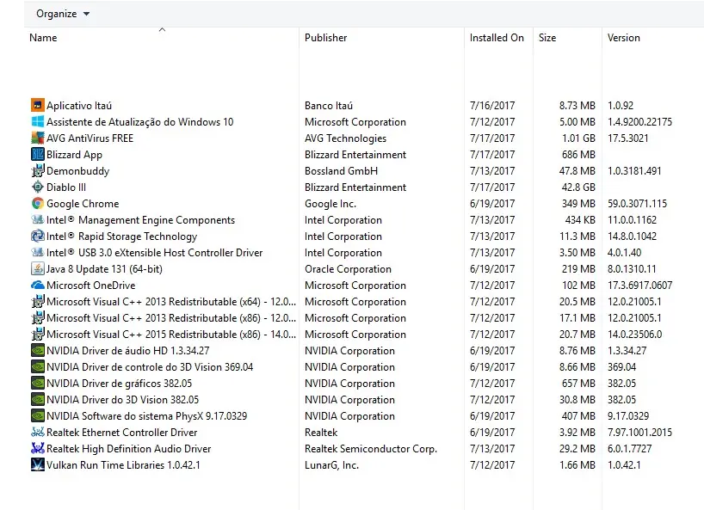Screen dimensions: 704x510
Task: Select version '7.97.1001.2015' cell
Action: coord(639,433)
